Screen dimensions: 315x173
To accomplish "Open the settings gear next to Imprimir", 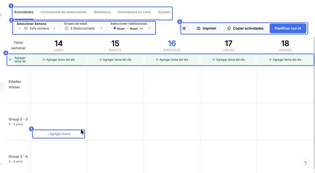I will click(x=184, y=28).
